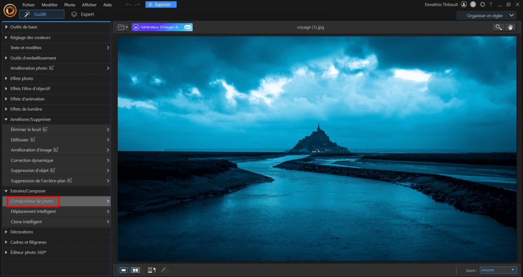The width and height of the screenshot is (523, 277).
Task: Toggle side-by-side comparison view
Action: pyautogui.click(x=135, y=270)
